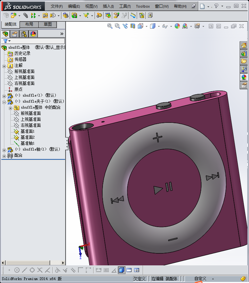Screen dimensions: 249x283
Task: Toggle the midpoint snap icon
Action: click(x=25, y=270)
